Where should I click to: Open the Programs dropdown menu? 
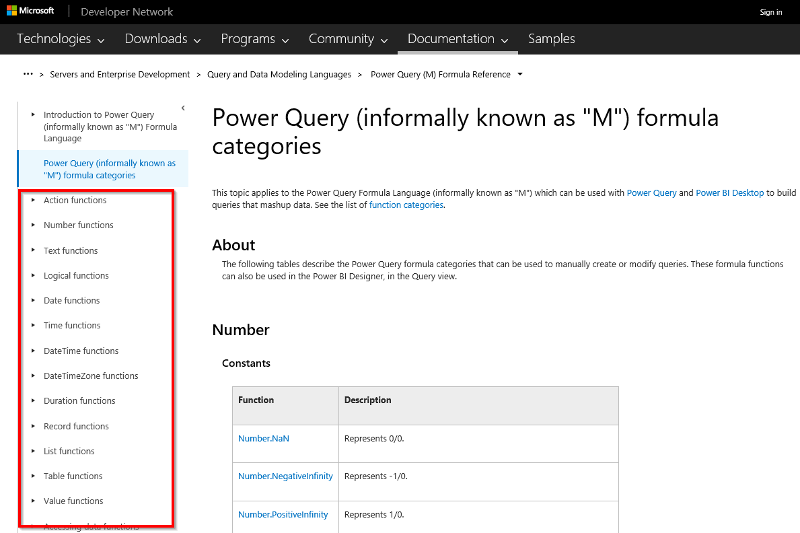tap(254, 39)
